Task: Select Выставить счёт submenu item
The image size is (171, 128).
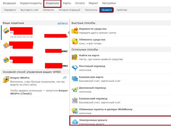Action: pos(30,10)
